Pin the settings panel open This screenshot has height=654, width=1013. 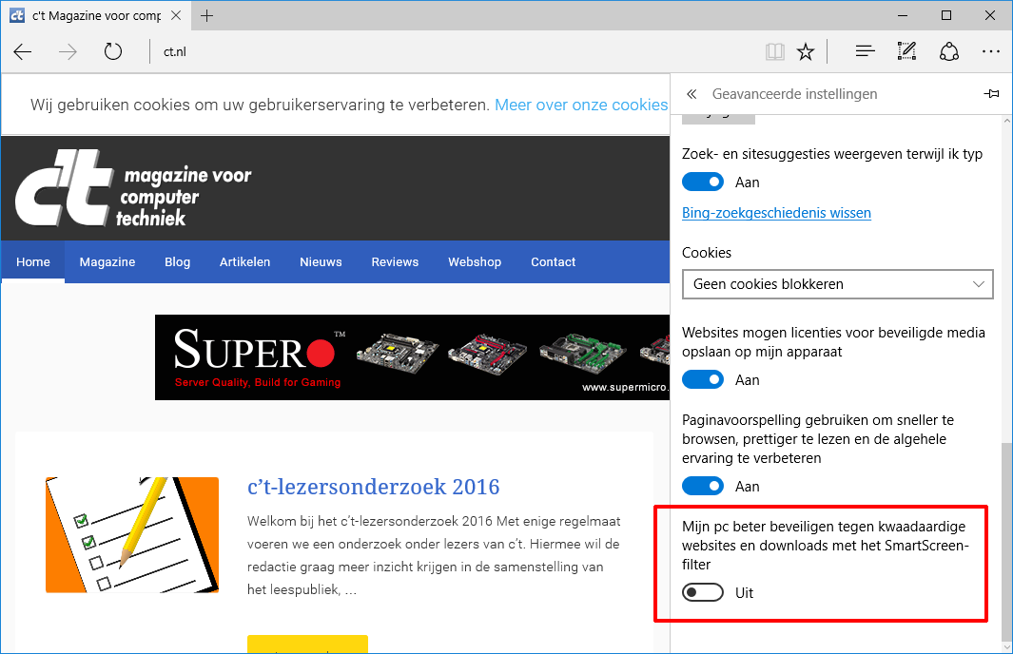coord(991,93)
